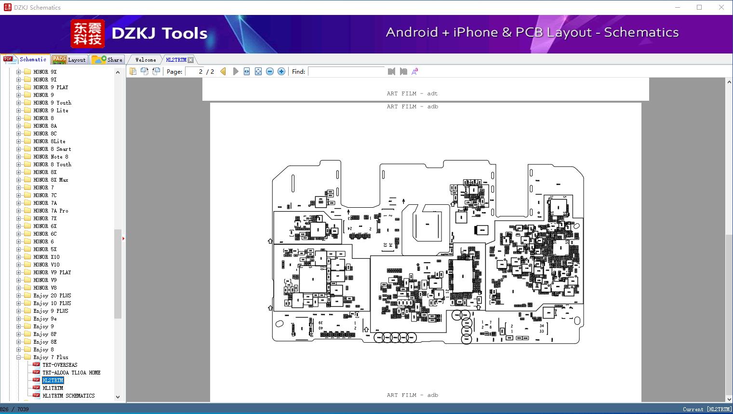Click the zoom out minus icon
Viewport: 733px width, 414px height.
(x=270, y=71)
